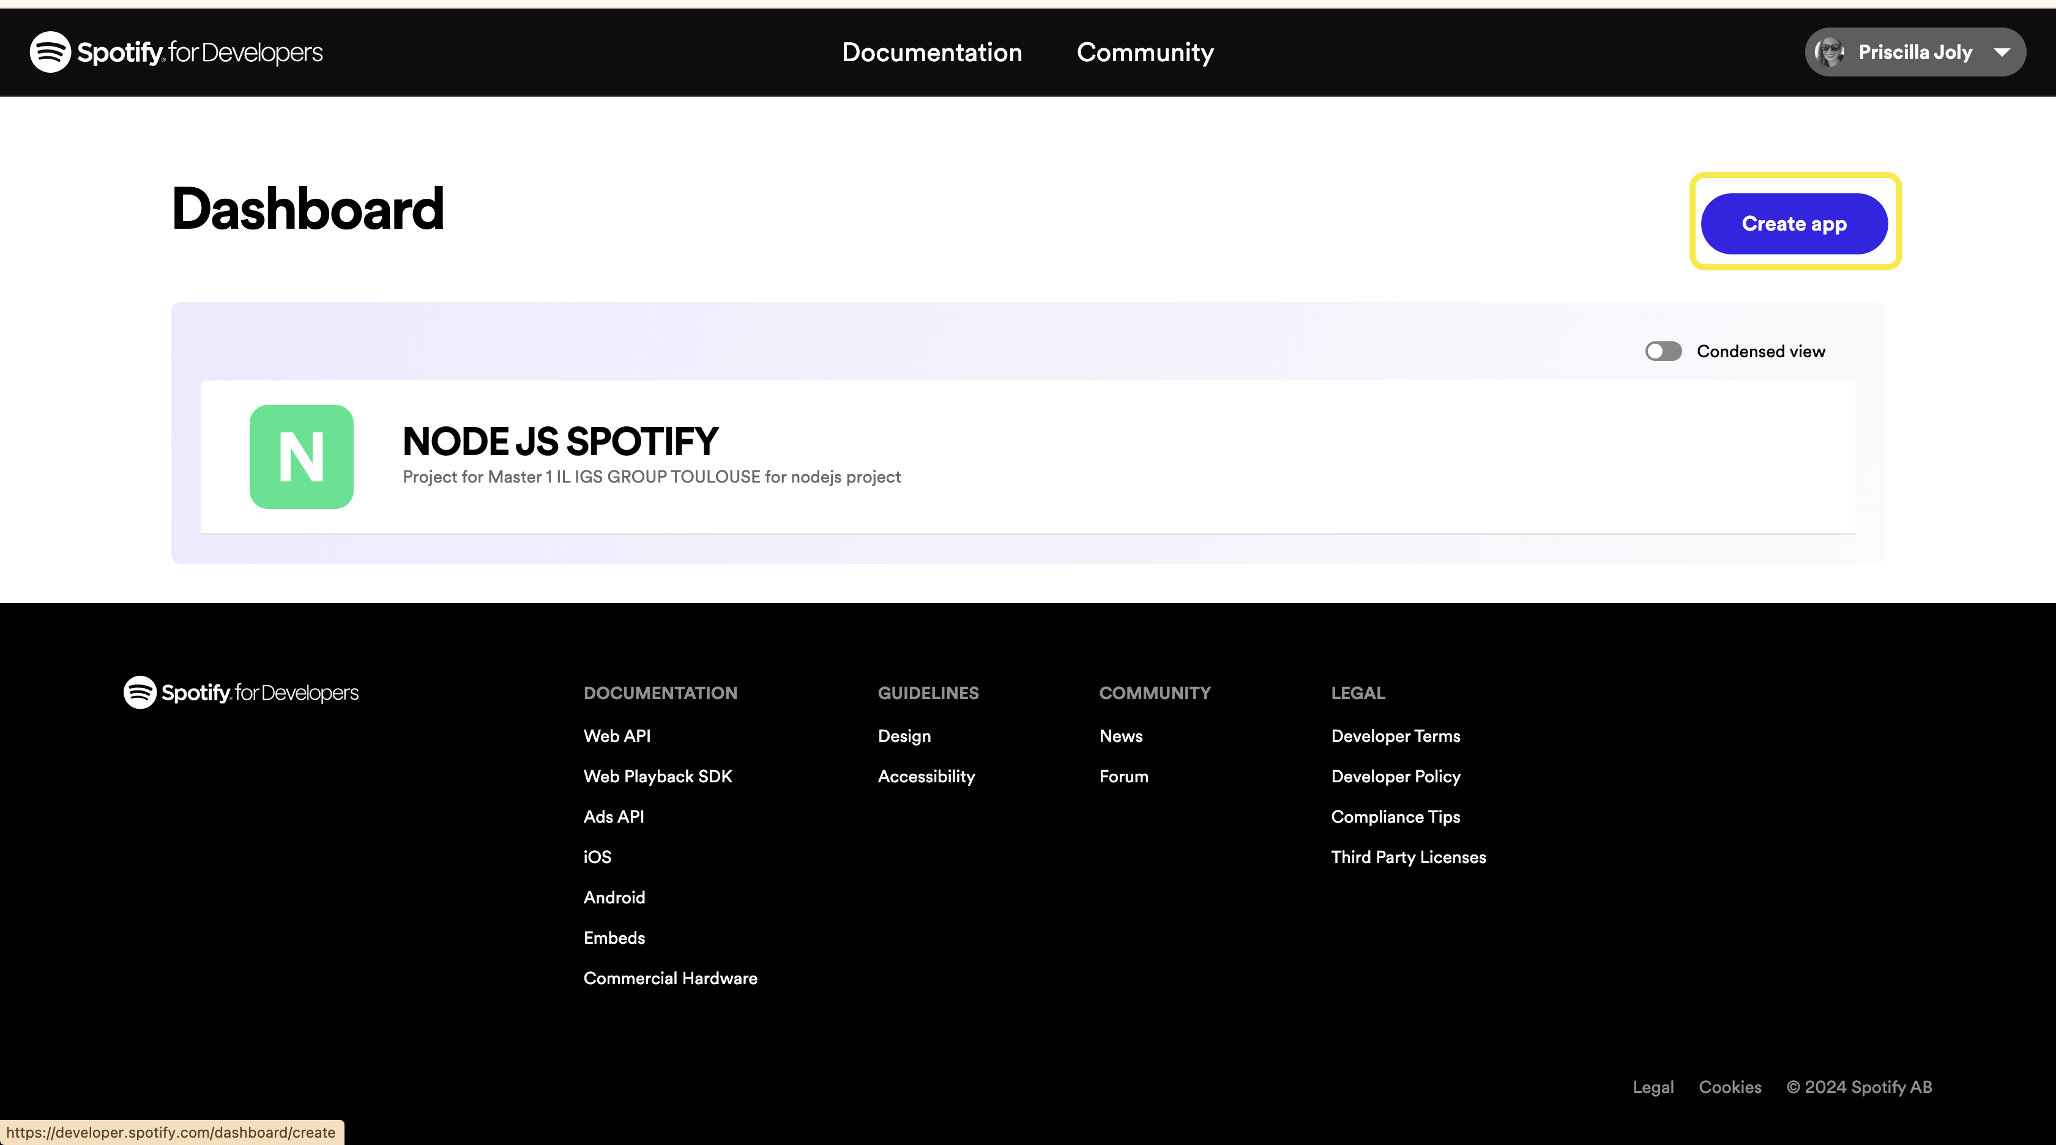The width and height of the screenshot is (2056, 1145).
Task: Toggle the Condensed view switch
Action: (1663, 351)
